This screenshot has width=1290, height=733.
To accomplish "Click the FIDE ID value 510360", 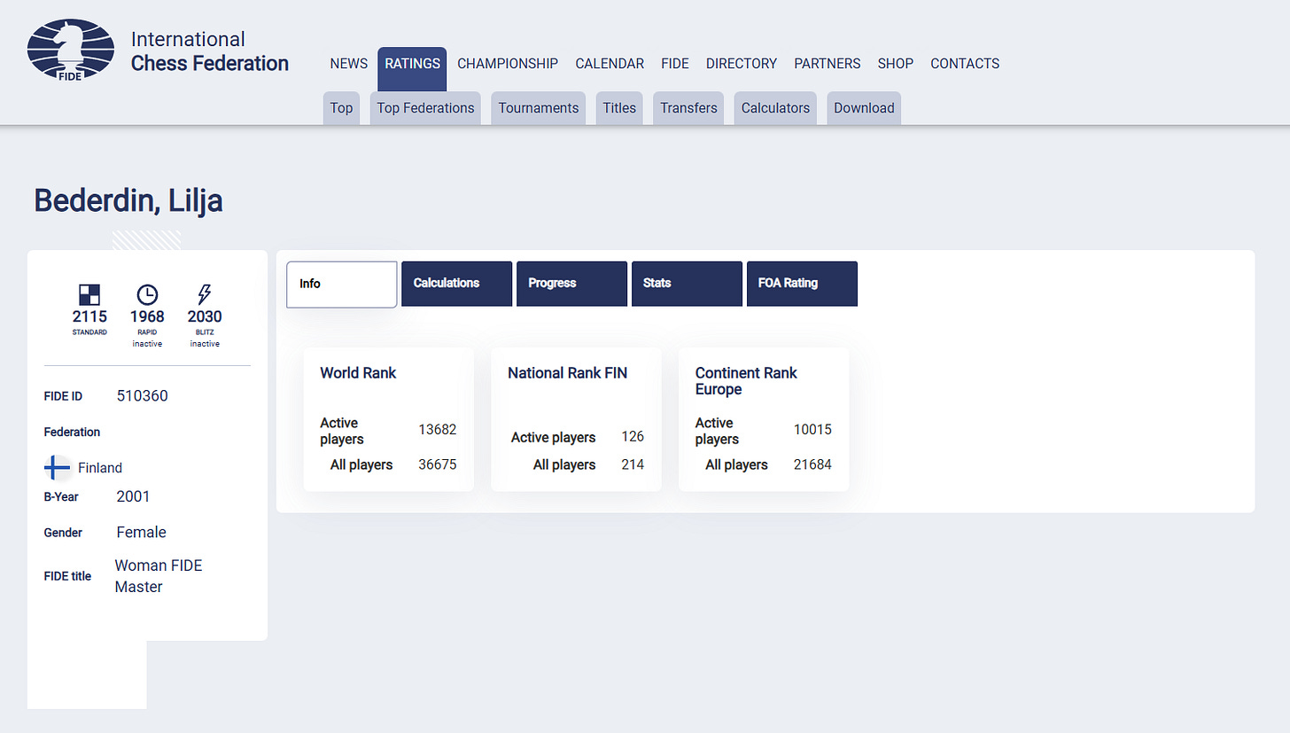I will coord(142,395).
